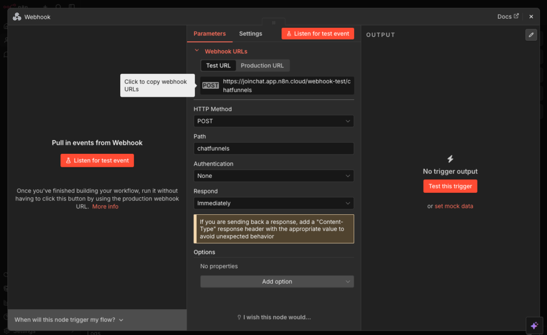Image resolution: width=547 pixels, height=335 pixels.
Task: Open the HTTP Method dropdown
Action: pyautogui.click(x=274, y=121)
